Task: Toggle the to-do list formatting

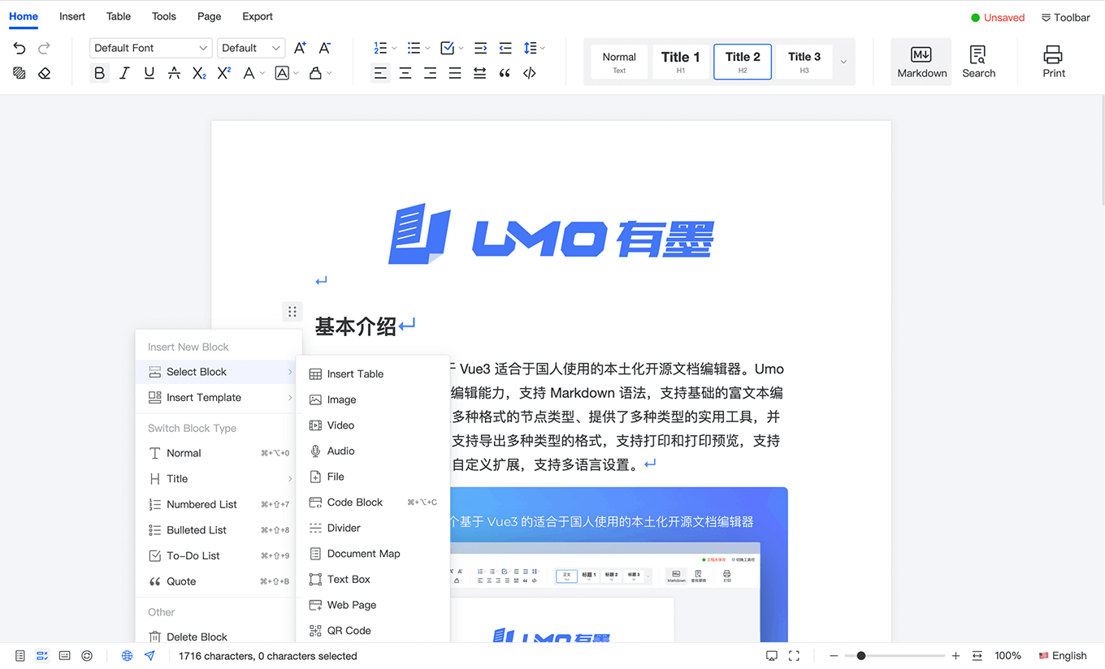Action: [447, 48]
